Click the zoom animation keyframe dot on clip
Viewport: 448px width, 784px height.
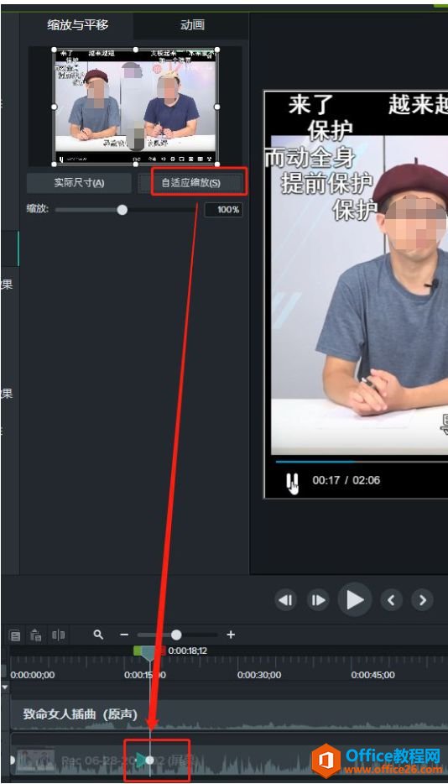(x=149, y=760)
